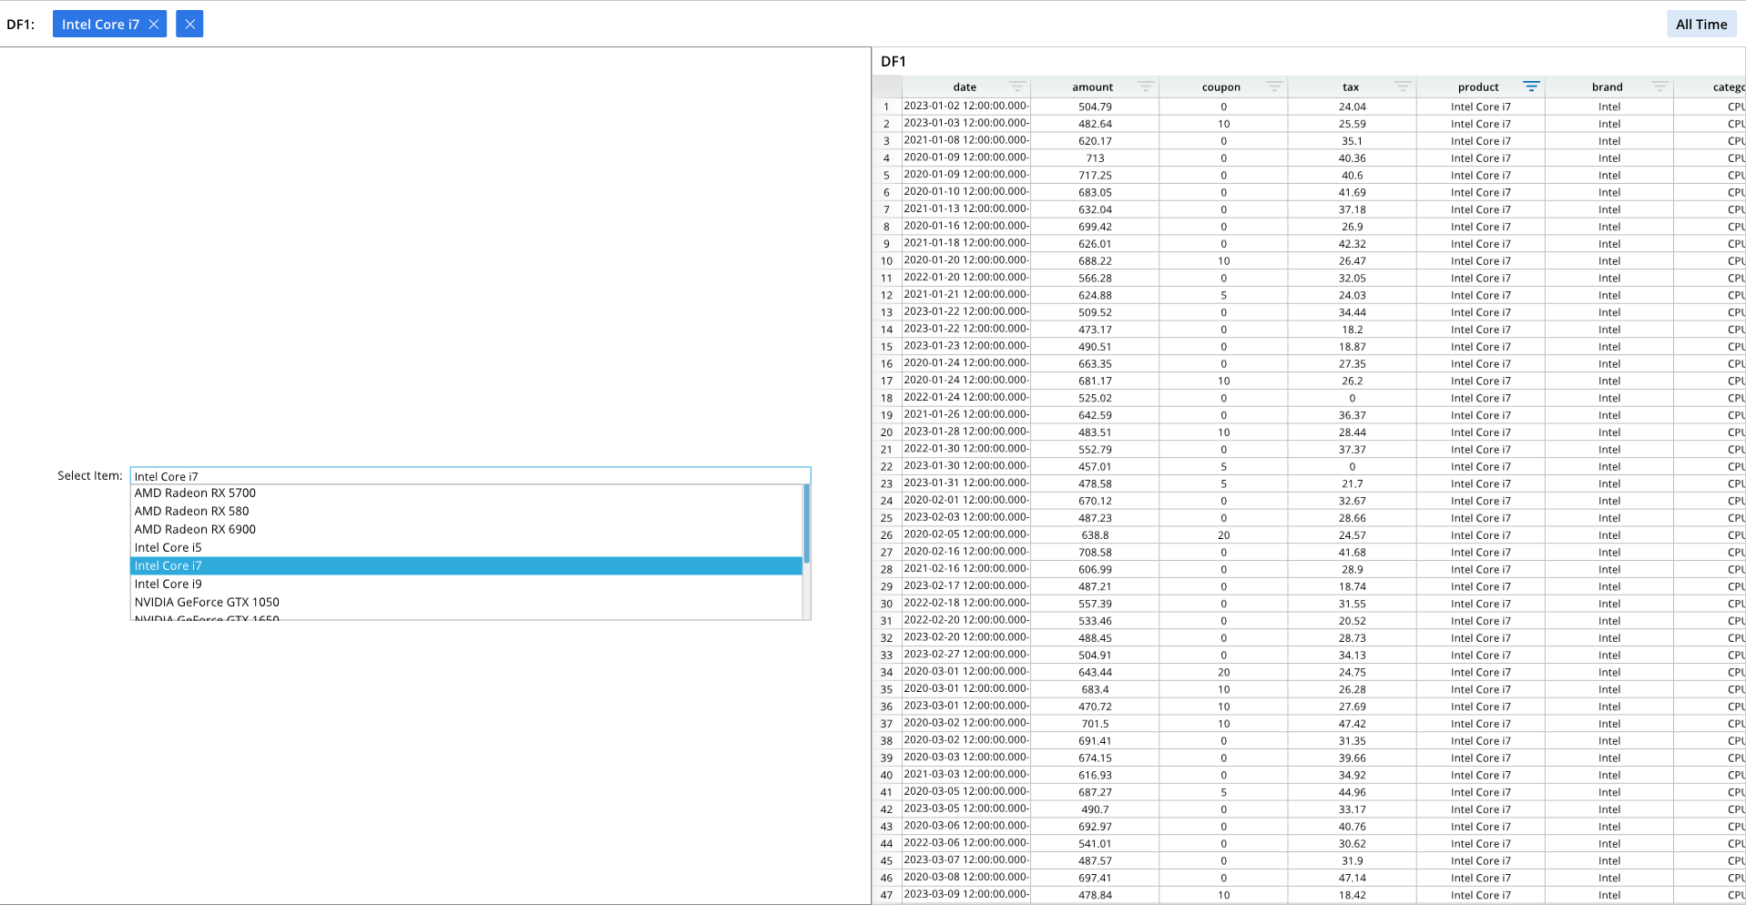Image resolution: width=1746 pixels, height=905 pixels.
Task: Choose AMD Radeon RX 5700 from list
Action: (466, 493)
